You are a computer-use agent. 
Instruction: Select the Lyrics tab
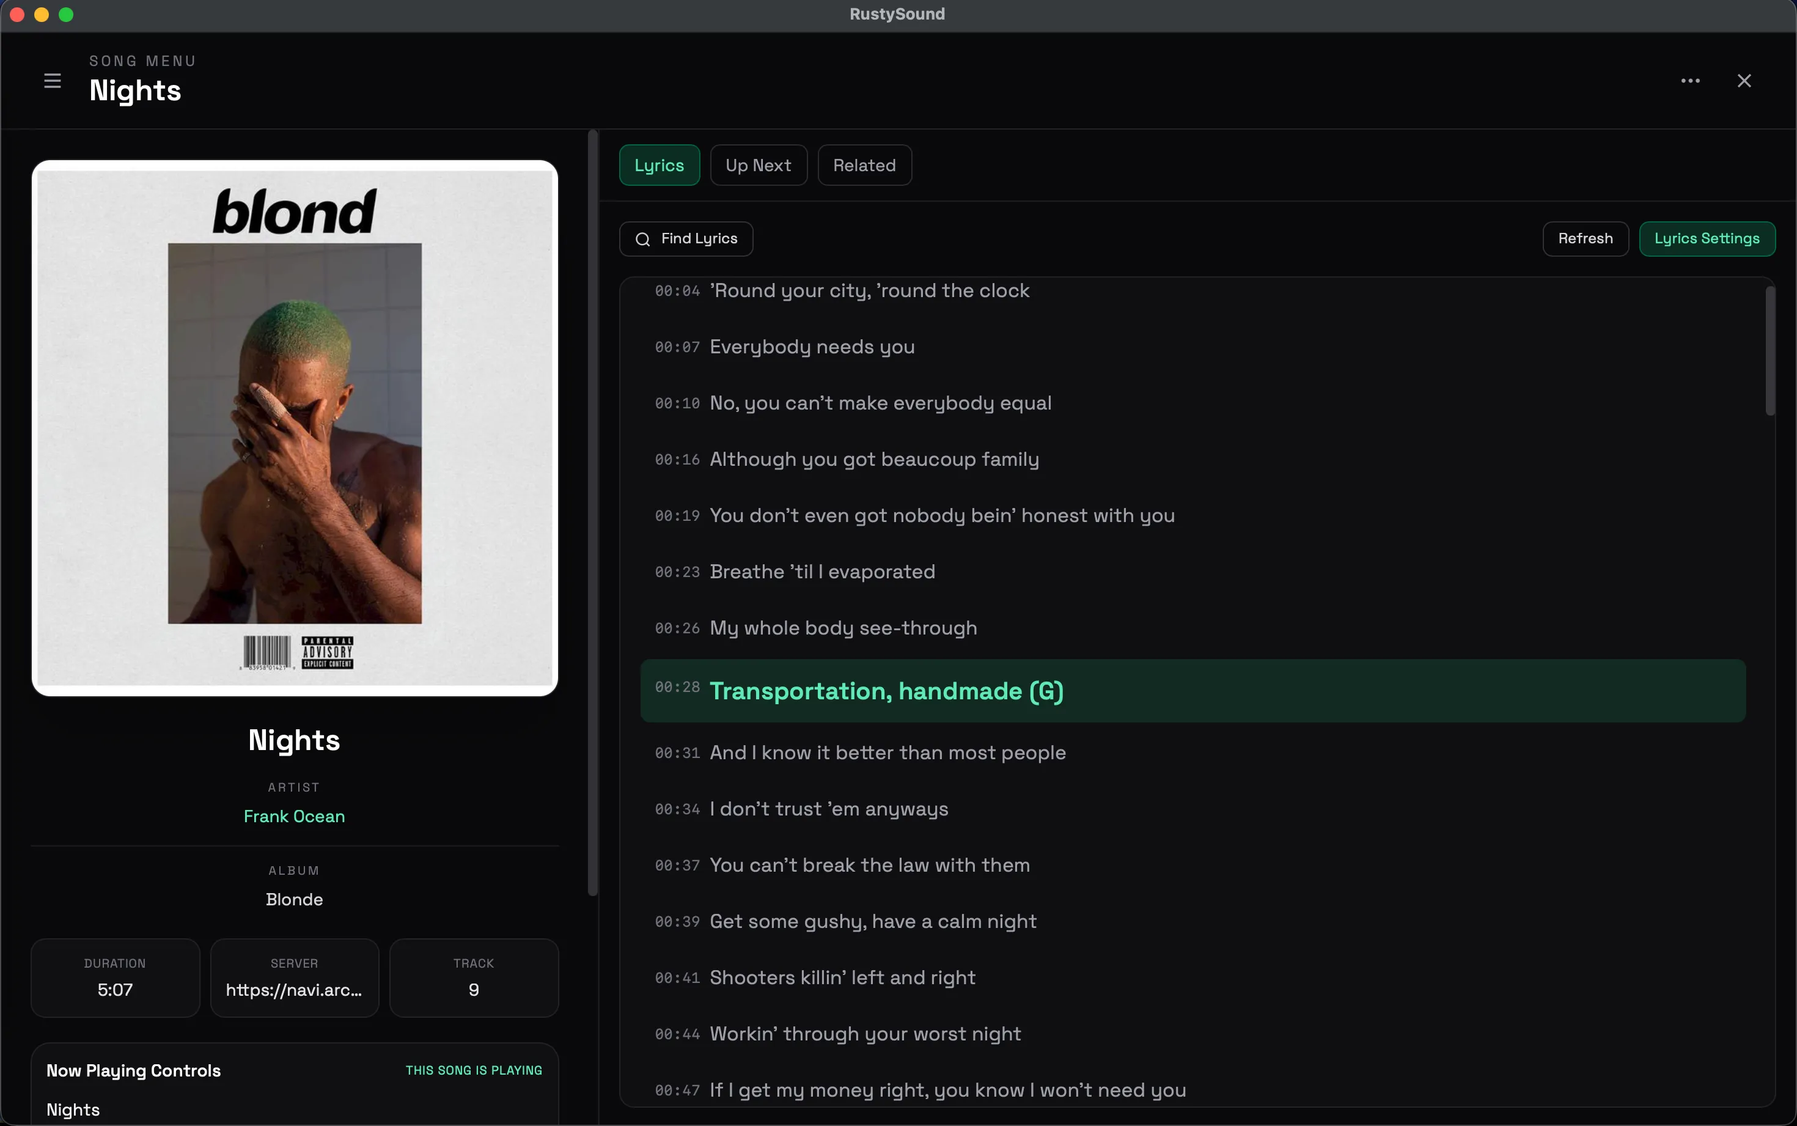tap(658, 164)
